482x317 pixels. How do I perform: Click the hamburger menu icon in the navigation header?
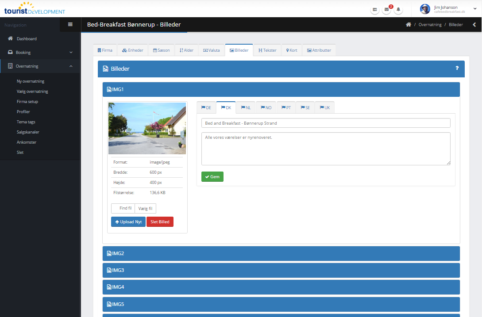click(70, 25)
